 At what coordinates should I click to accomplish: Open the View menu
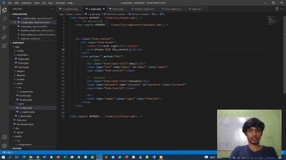tap(37, 3)
